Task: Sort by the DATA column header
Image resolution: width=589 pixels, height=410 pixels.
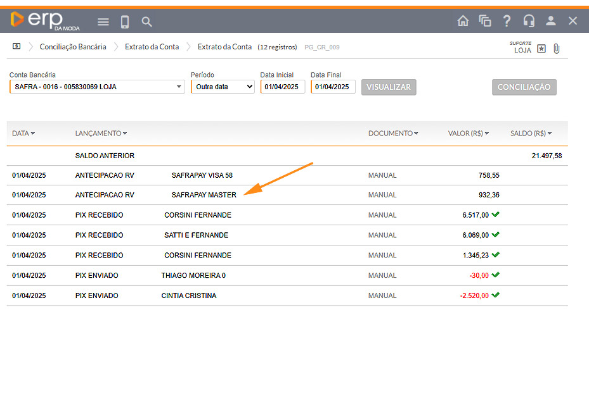Action: coord(23,134)
